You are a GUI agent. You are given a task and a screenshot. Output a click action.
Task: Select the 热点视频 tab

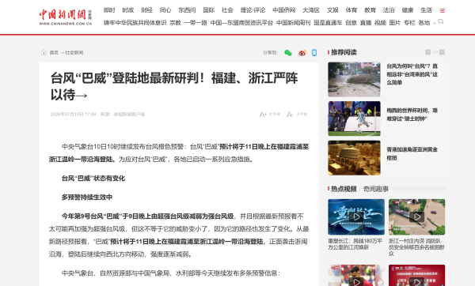click(344, 189)
